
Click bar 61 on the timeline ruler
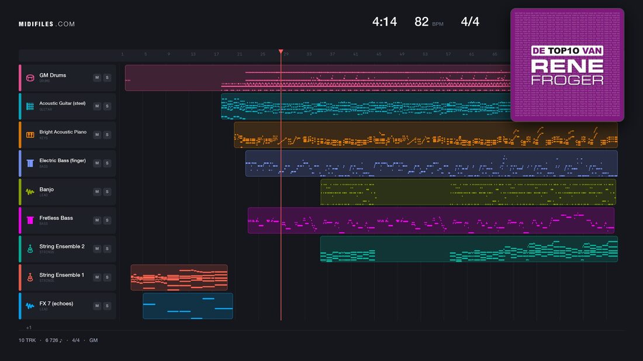(471, 54)
